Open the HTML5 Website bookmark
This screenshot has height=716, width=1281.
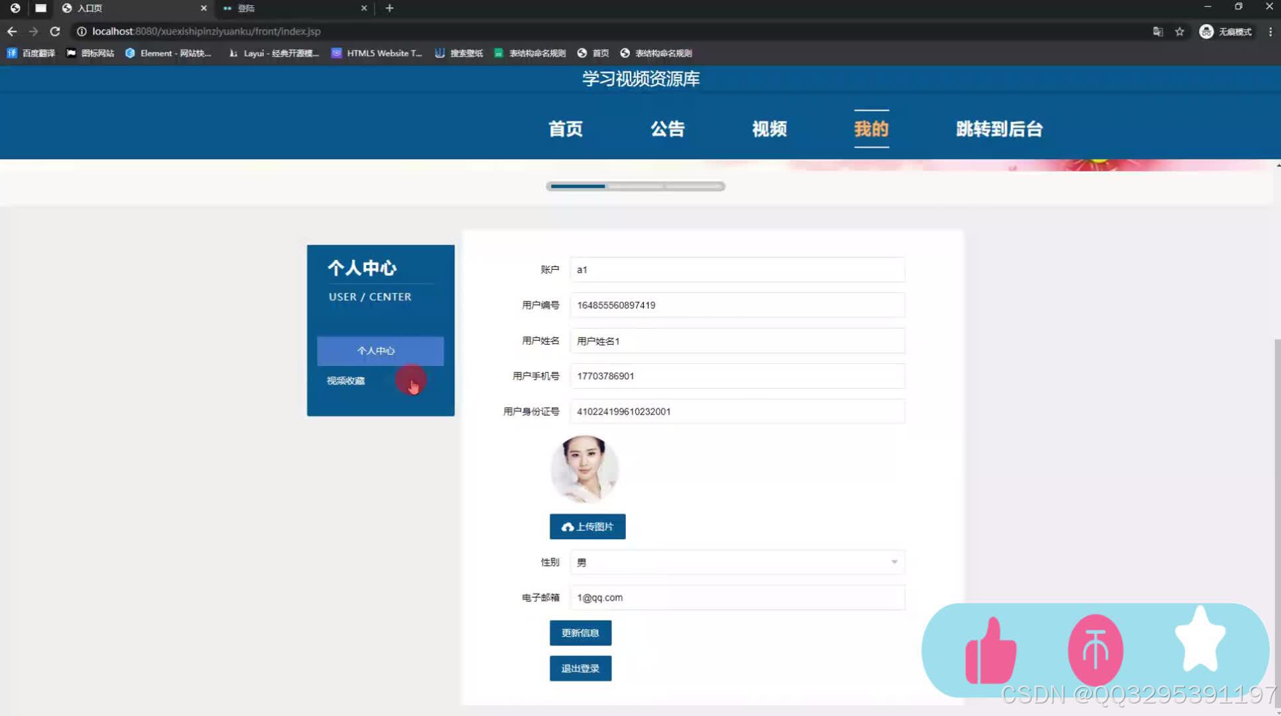(377, 53)
